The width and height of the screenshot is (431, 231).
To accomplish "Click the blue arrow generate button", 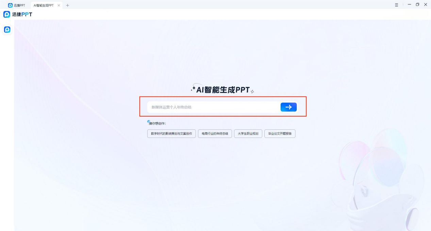I will 288,107.
